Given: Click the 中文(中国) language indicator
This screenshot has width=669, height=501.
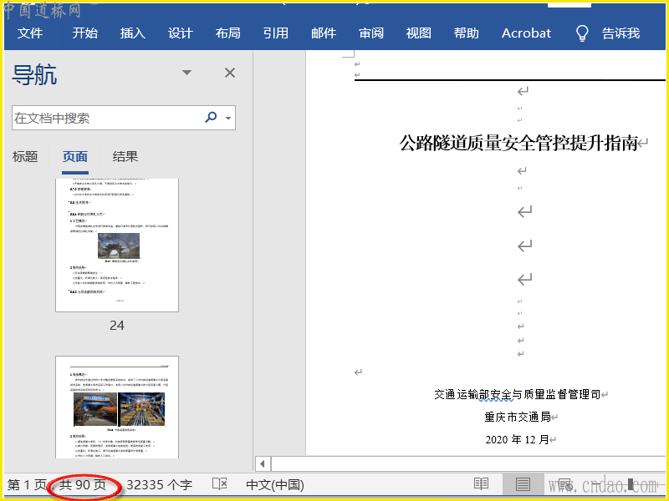Looking at the screenshot, I should 274,484.
